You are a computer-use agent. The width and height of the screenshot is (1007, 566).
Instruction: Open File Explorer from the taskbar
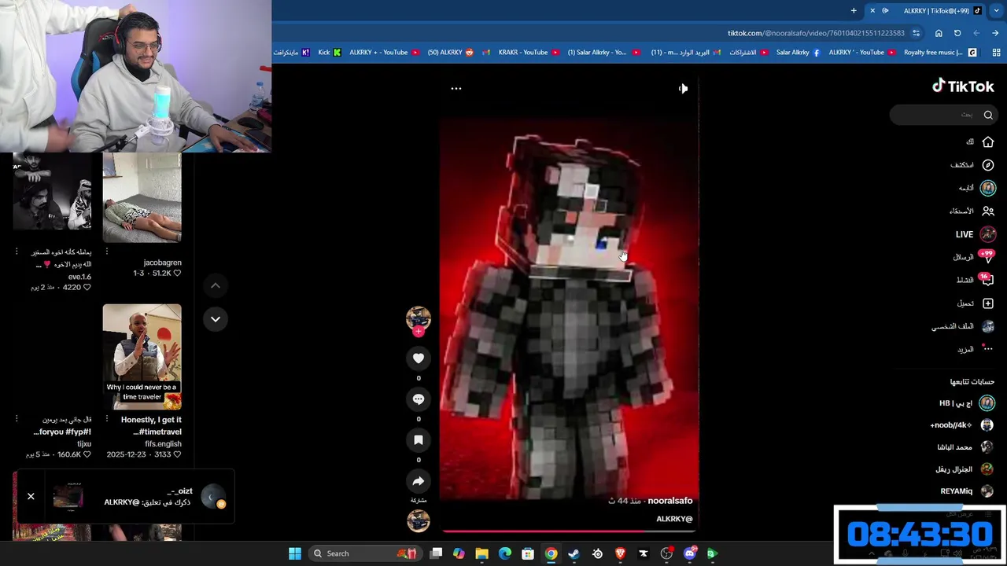[x=482, y=553]
